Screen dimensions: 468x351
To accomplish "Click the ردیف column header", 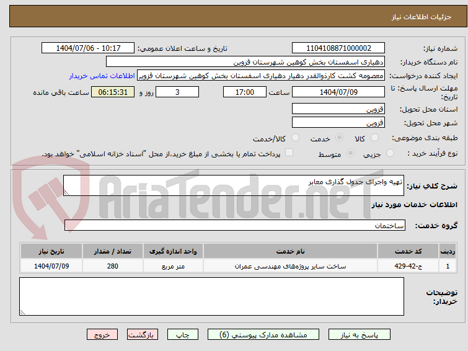I will point(448,251).
